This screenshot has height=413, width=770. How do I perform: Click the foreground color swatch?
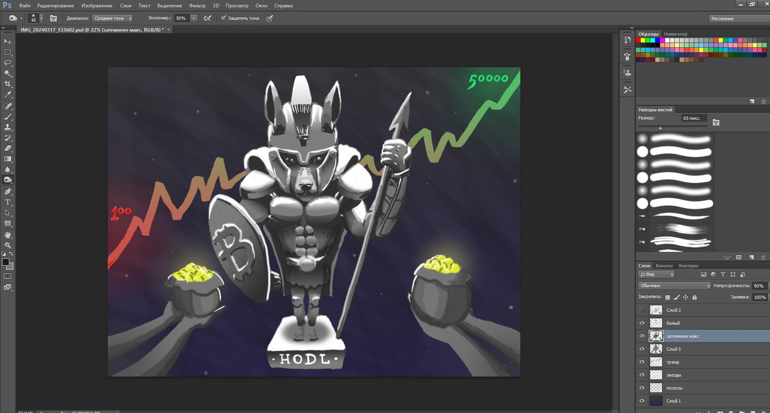(x=5, y=262)
